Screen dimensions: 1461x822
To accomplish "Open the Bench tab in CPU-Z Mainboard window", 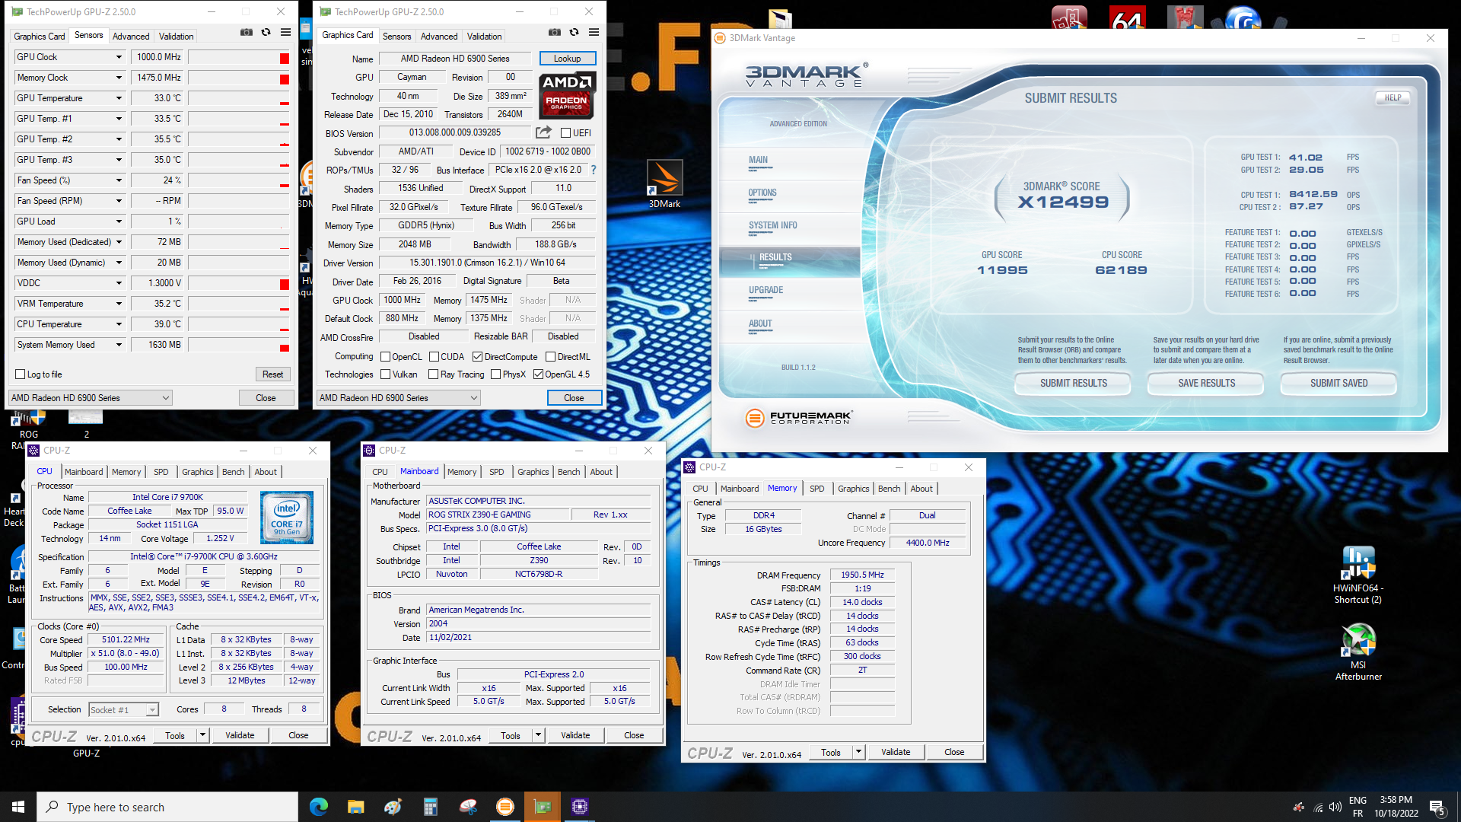I will tap(568, 472).
